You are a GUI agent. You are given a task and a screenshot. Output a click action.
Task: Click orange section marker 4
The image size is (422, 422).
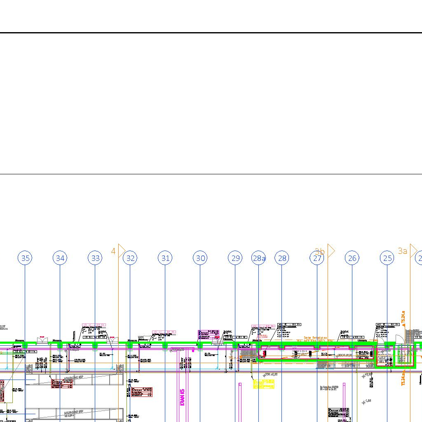pos(118,251)
